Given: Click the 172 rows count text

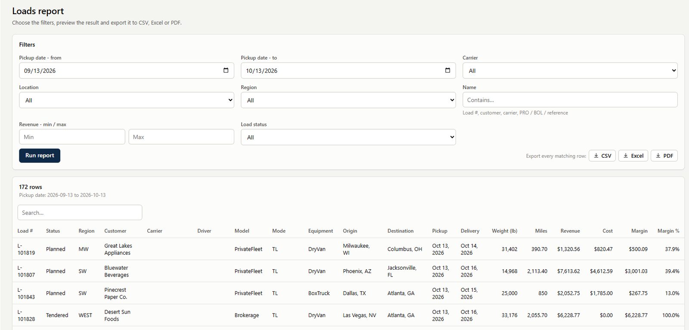Looking at the screenshot, I should tap(31, 187).
